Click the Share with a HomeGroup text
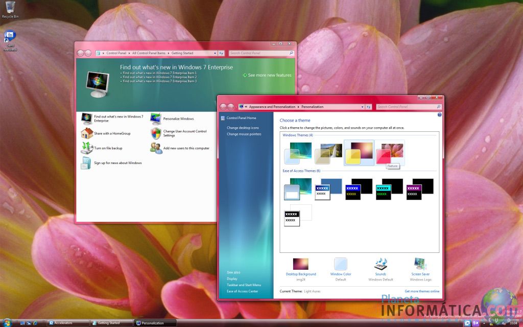The height and width of the screenshot is (327, 523). pos(112,133)
